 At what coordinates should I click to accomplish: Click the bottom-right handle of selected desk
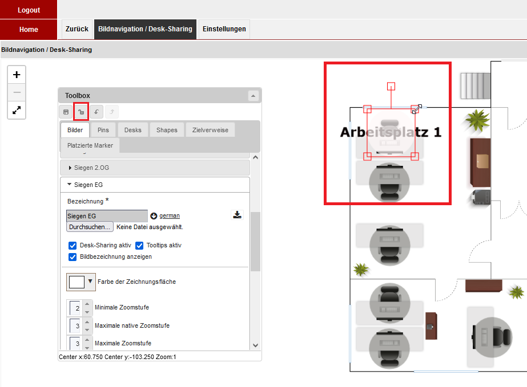415,156
